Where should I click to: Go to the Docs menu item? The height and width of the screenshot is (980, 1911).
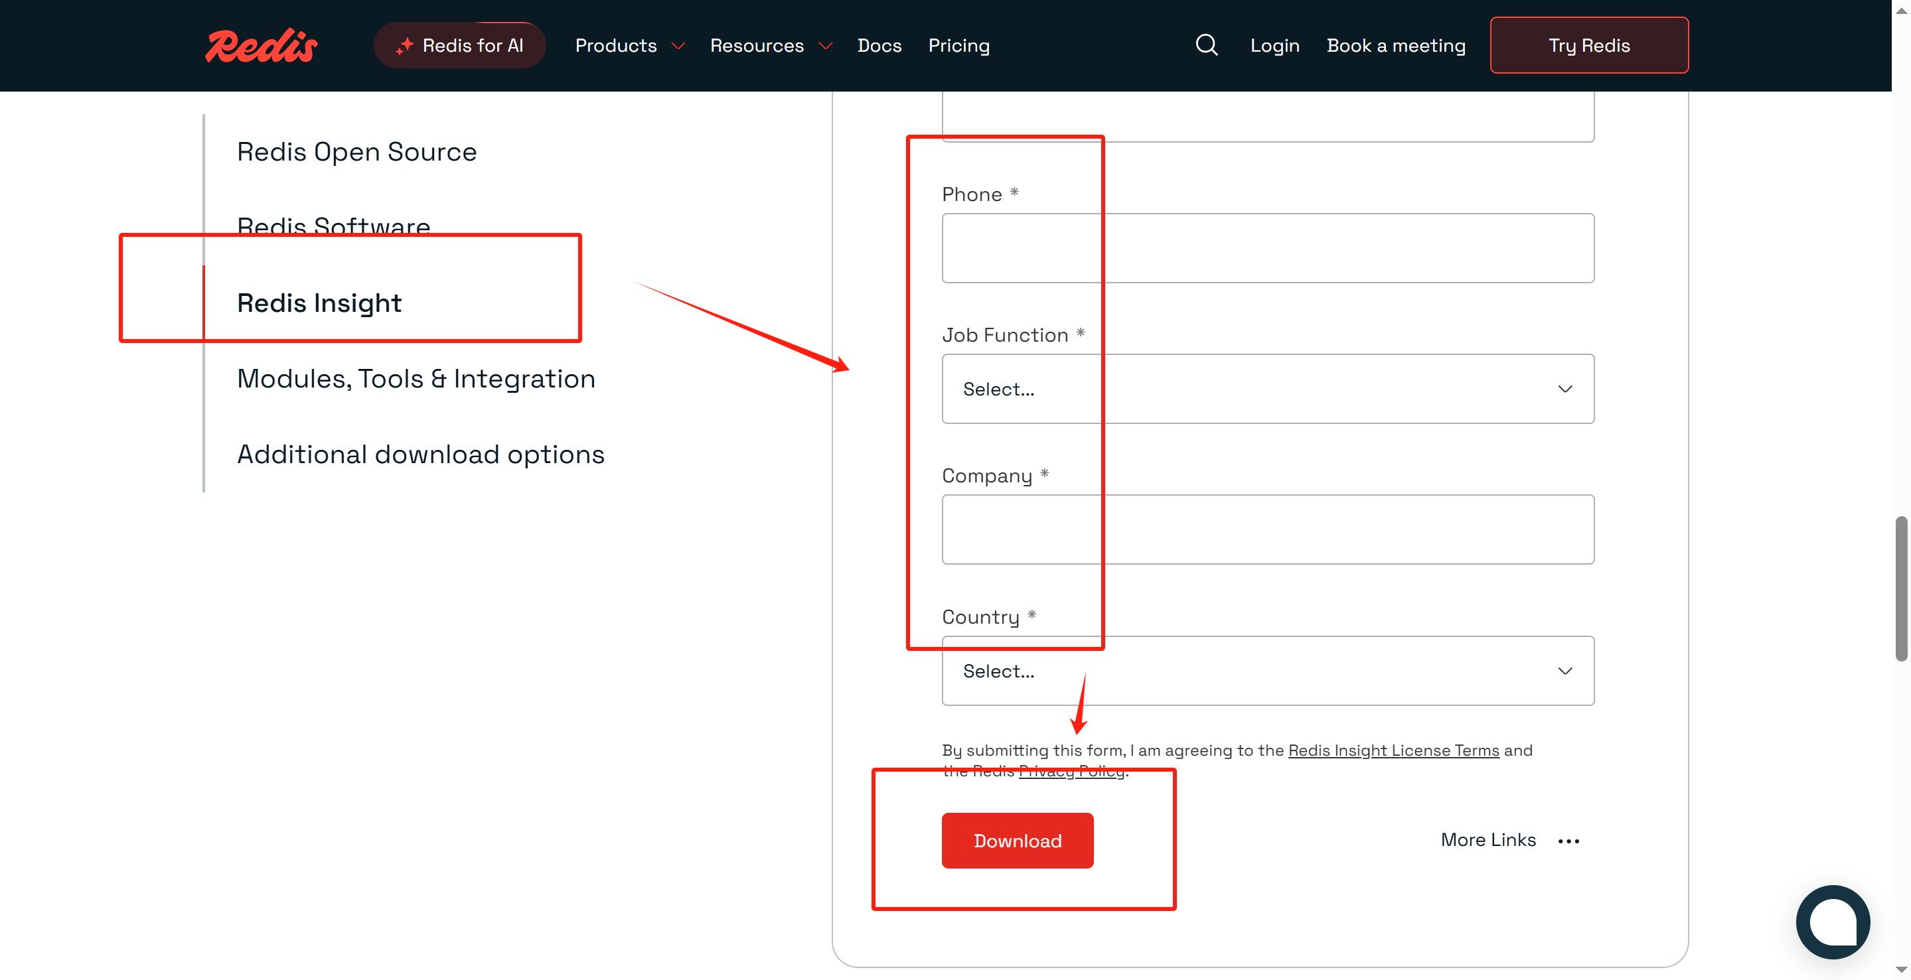tap(879, 46)
